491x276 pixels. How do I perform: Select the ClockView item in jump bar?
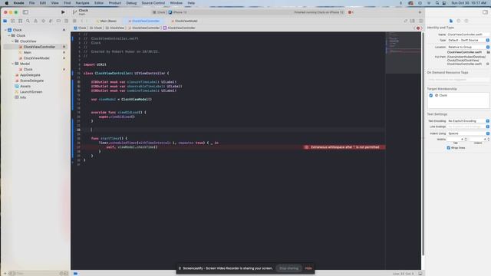click(115, 28)
